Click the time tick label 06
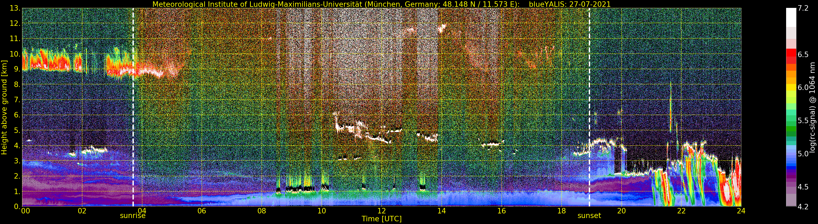The height and width of the screenshot is (224, 818). pyautogui.click(x=202, y=211)
